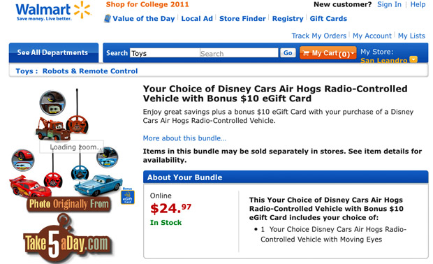The height and width of the screenshot is (264, 433).
Task: Click the shopping cart icon in My Cart
Action: click(x=306, y=53)
